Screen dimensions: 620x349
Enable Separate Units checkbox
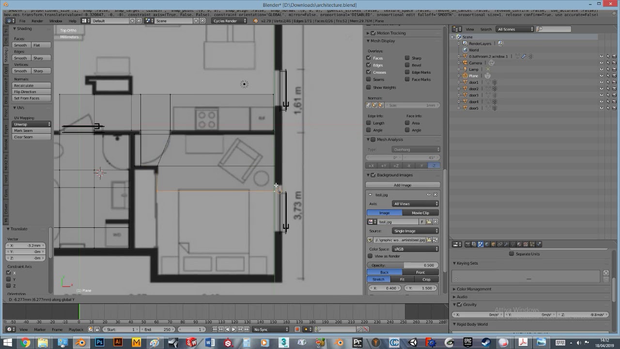(x=511, y=254)
